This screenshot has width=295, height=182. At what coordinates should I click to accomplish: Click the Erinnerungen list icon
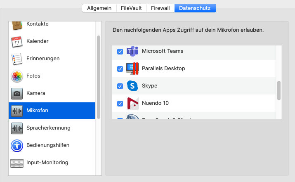click(17, 59)
